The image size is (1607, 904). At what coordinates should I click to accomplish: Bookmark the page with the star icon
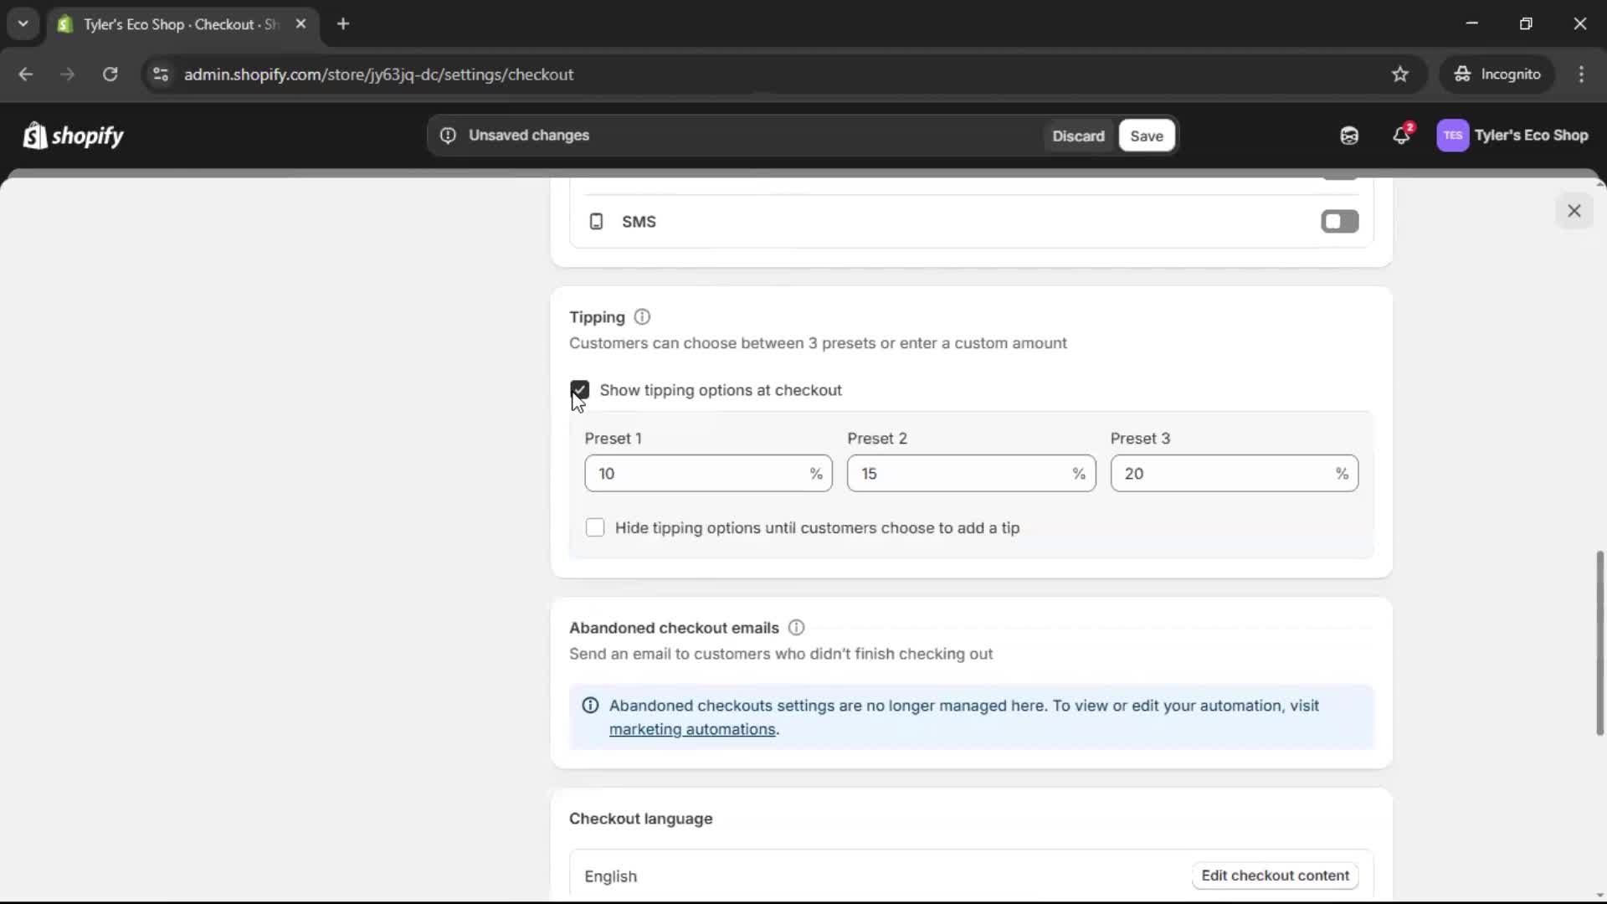[x=1400, y=74]
